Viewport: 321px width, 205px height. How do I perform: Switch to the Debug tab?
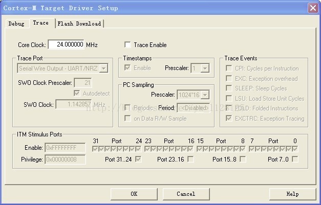pyautogui.click(x=16, y=24)
